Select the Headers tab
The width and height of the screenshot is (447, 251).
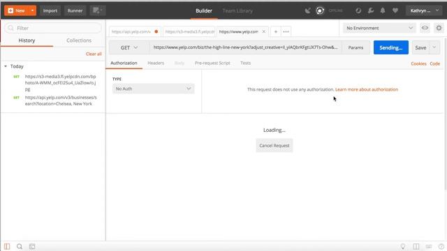click(x=156, y=63)
